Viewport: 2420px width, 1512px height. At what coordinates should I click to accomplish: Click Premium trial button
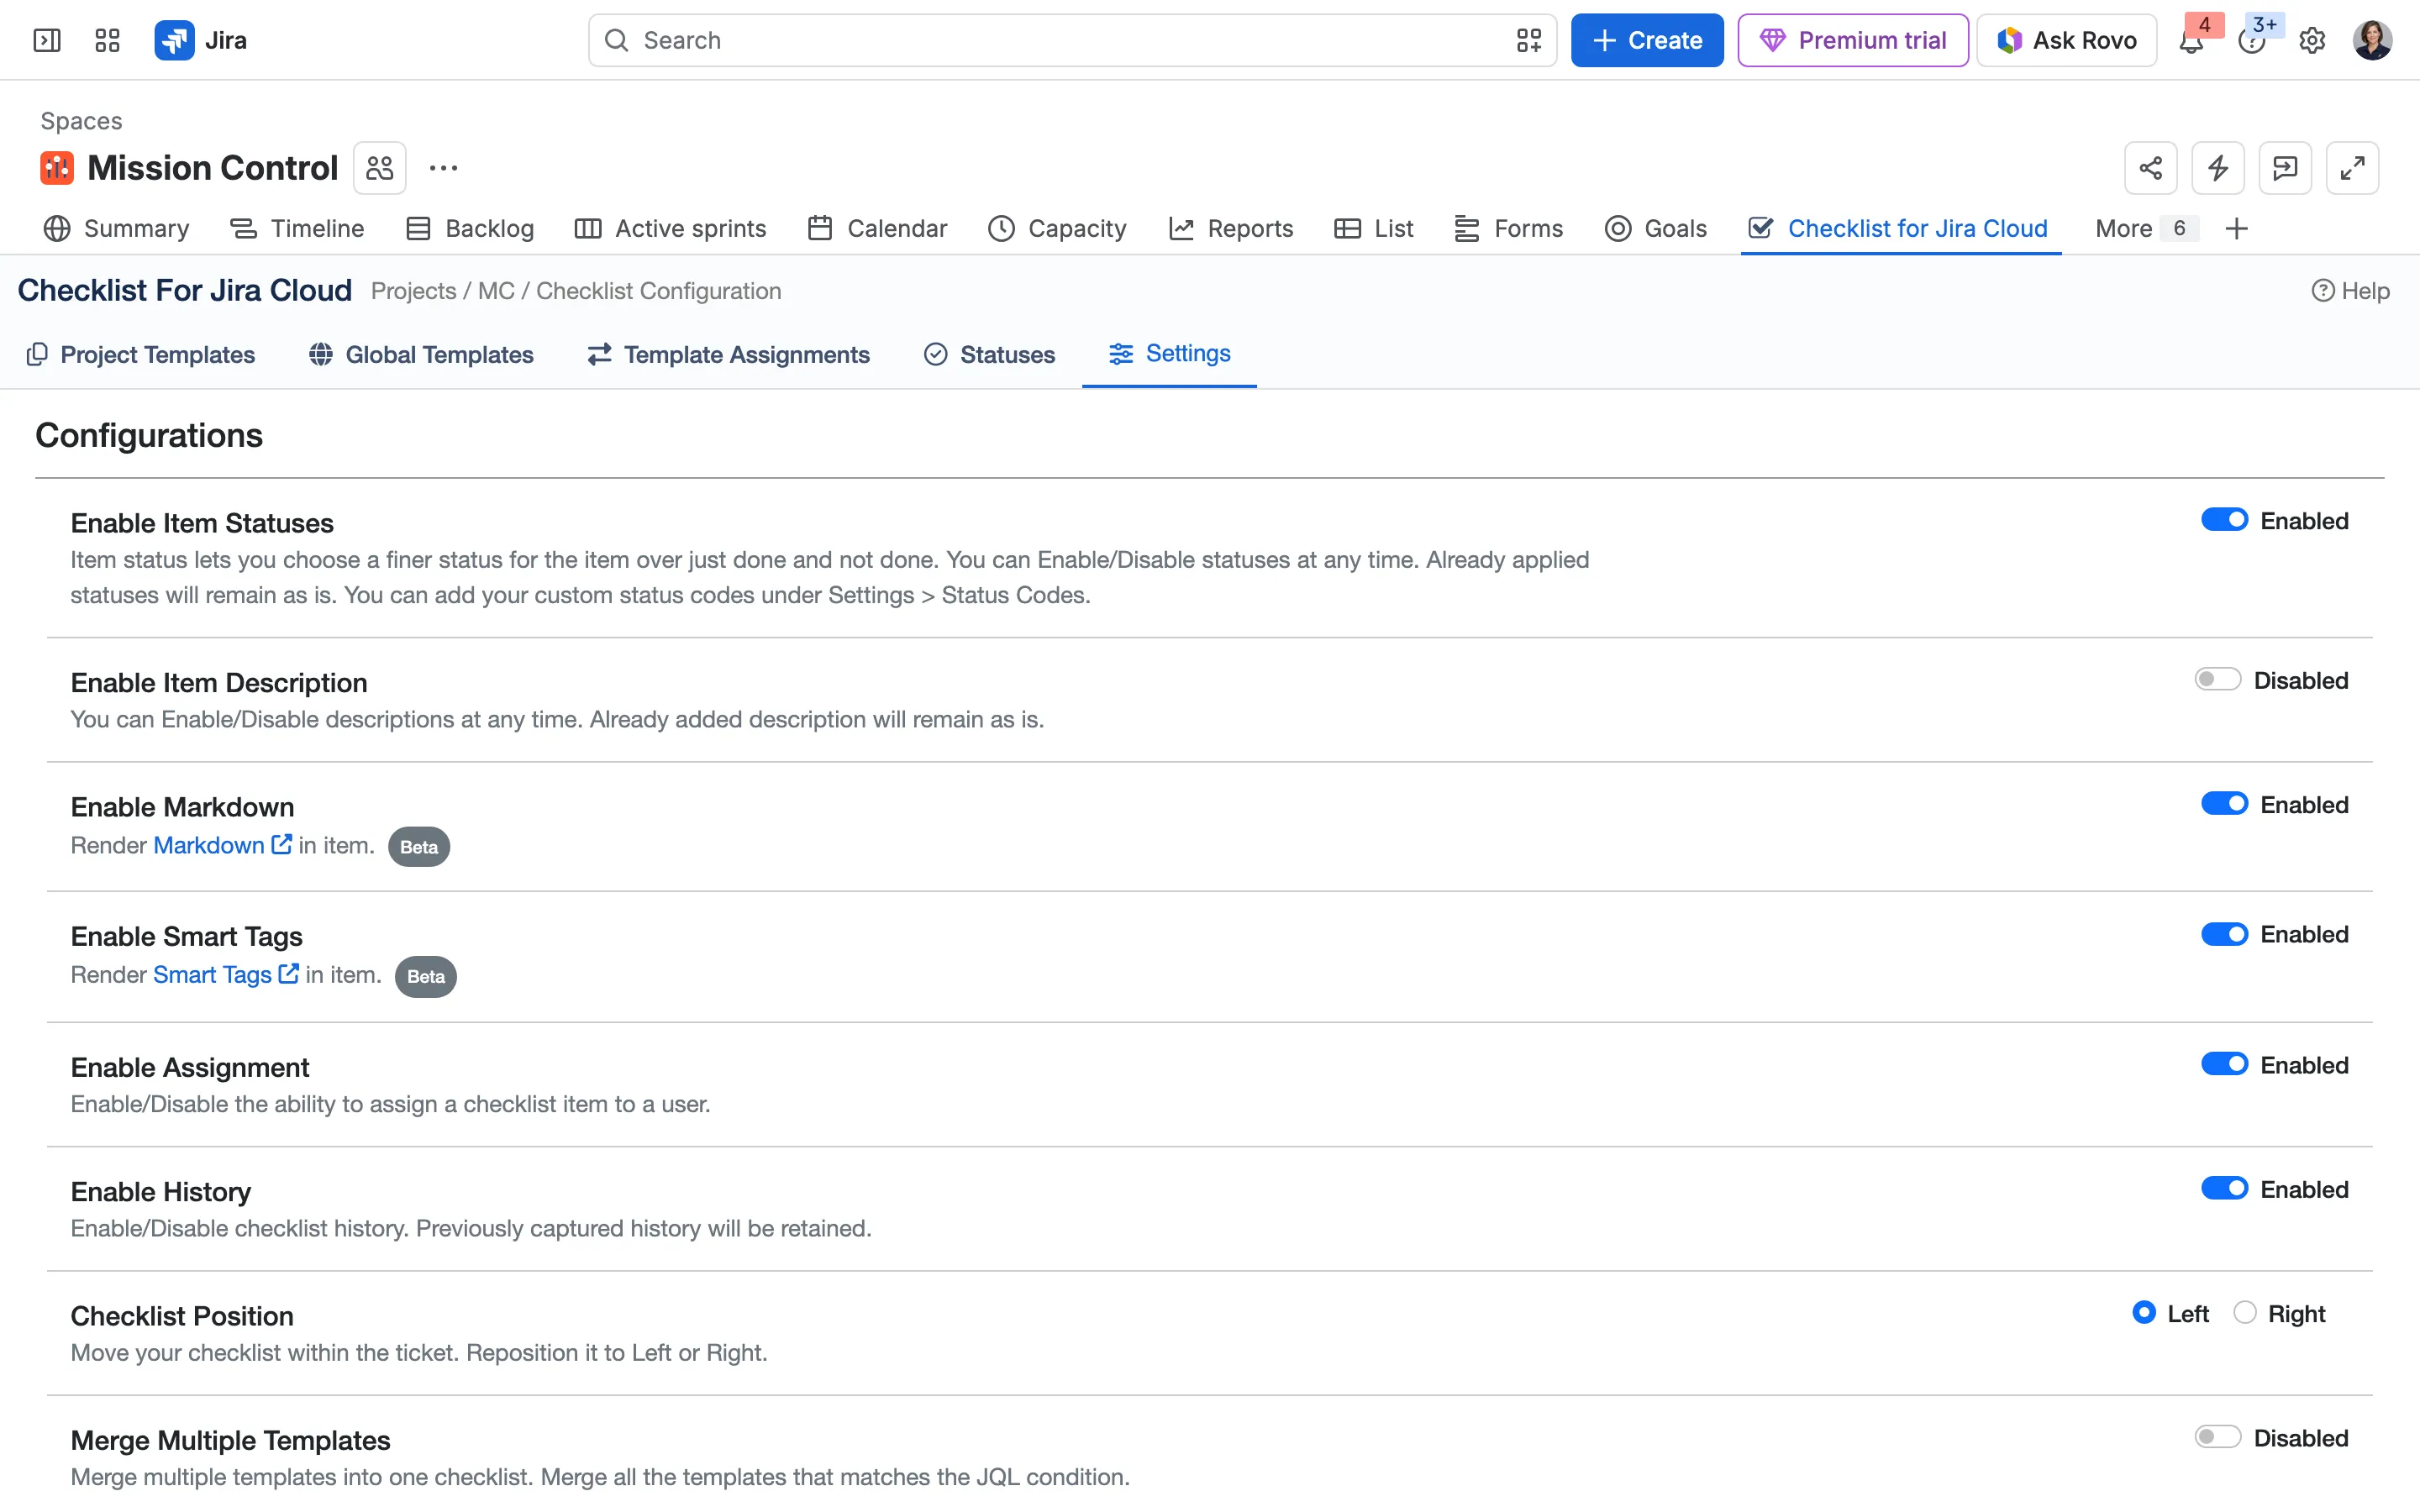pyautogui.click(x=1853, y=40)
